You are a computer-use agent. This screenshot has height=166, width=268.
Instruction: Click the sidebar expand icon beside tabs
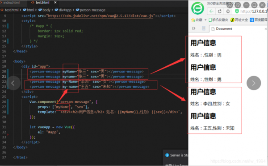point(194,28)
